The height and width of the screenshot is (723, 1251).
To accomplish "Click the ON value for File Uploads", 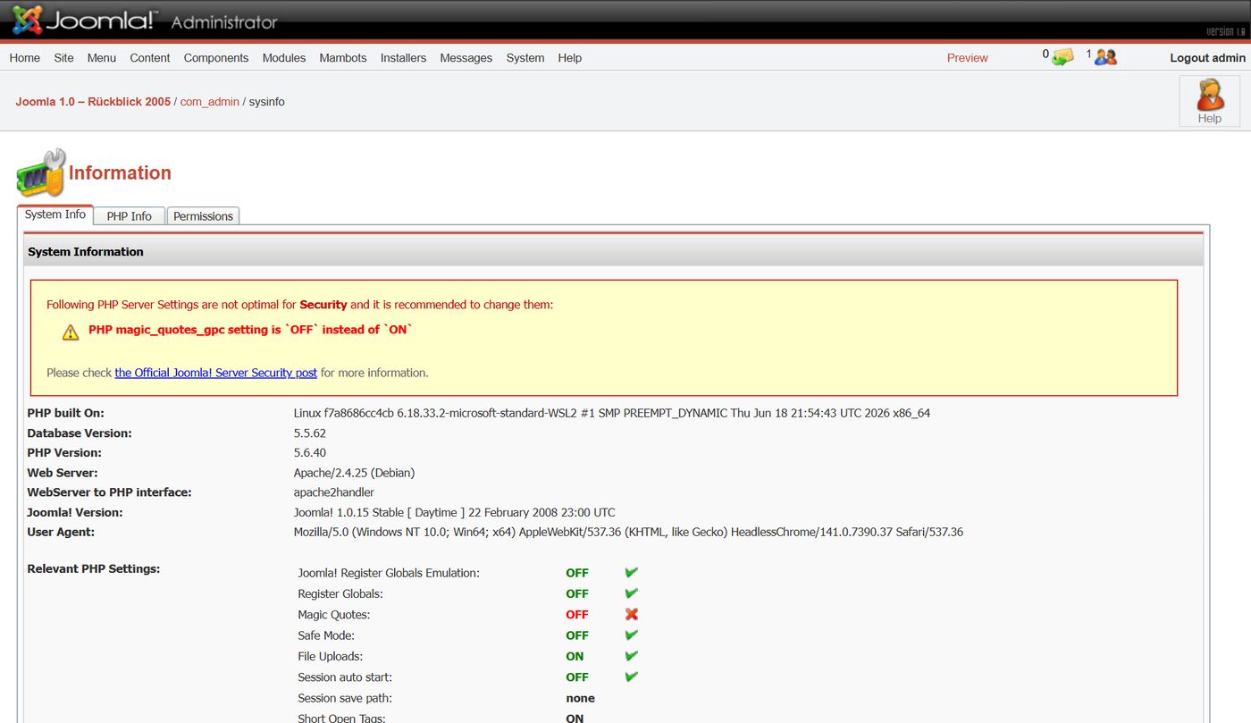I will tap(575, 656).
